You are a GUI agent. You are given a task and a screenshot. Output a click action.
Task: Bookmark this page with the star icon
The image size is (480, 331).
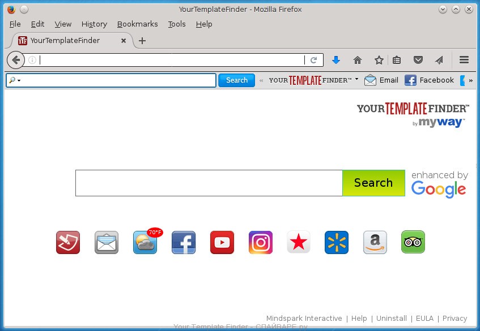click(x=379, y=60)
